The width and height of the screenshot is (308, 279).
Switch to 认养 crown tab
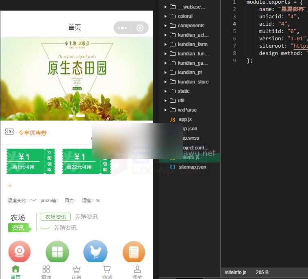point(76,272)
